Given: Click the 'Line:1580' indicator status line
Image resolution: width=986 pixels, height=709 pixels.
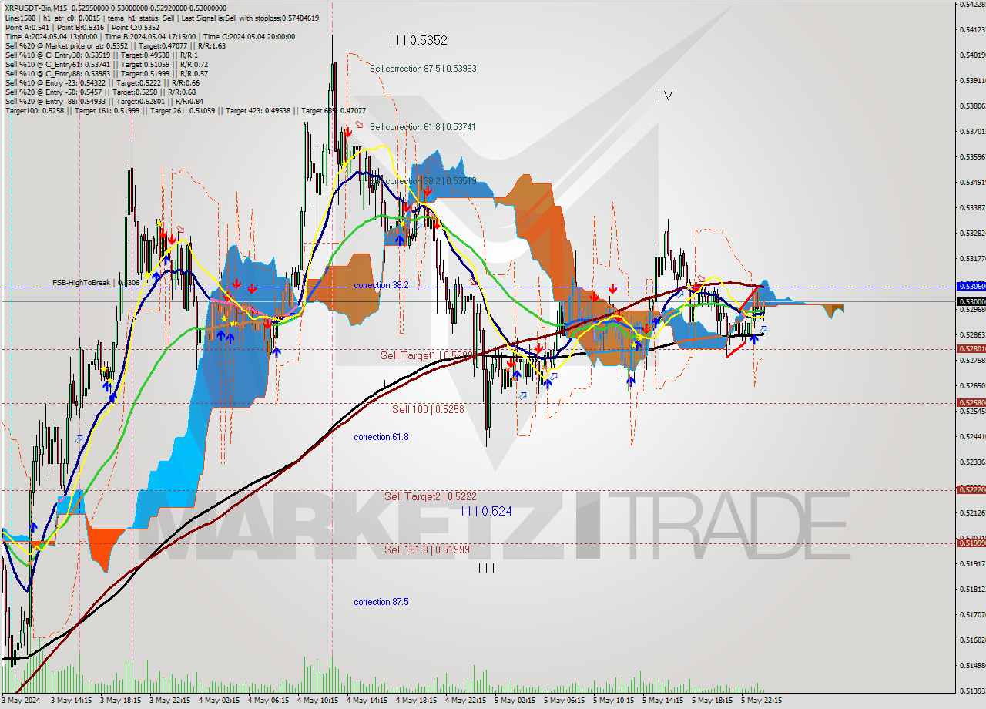Looking at the screenshot, I should tap(162, 18).
